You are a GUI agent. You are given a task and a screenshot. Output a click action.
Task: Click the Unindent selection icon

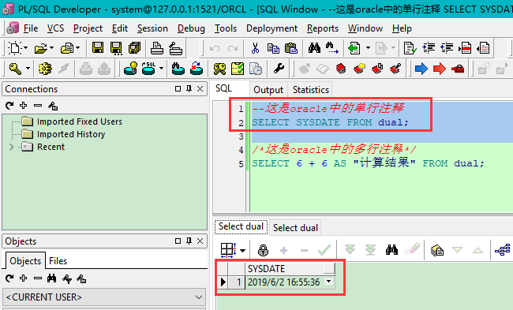(447, 48)
